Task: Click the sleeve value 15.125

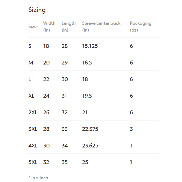Action: 90,46
